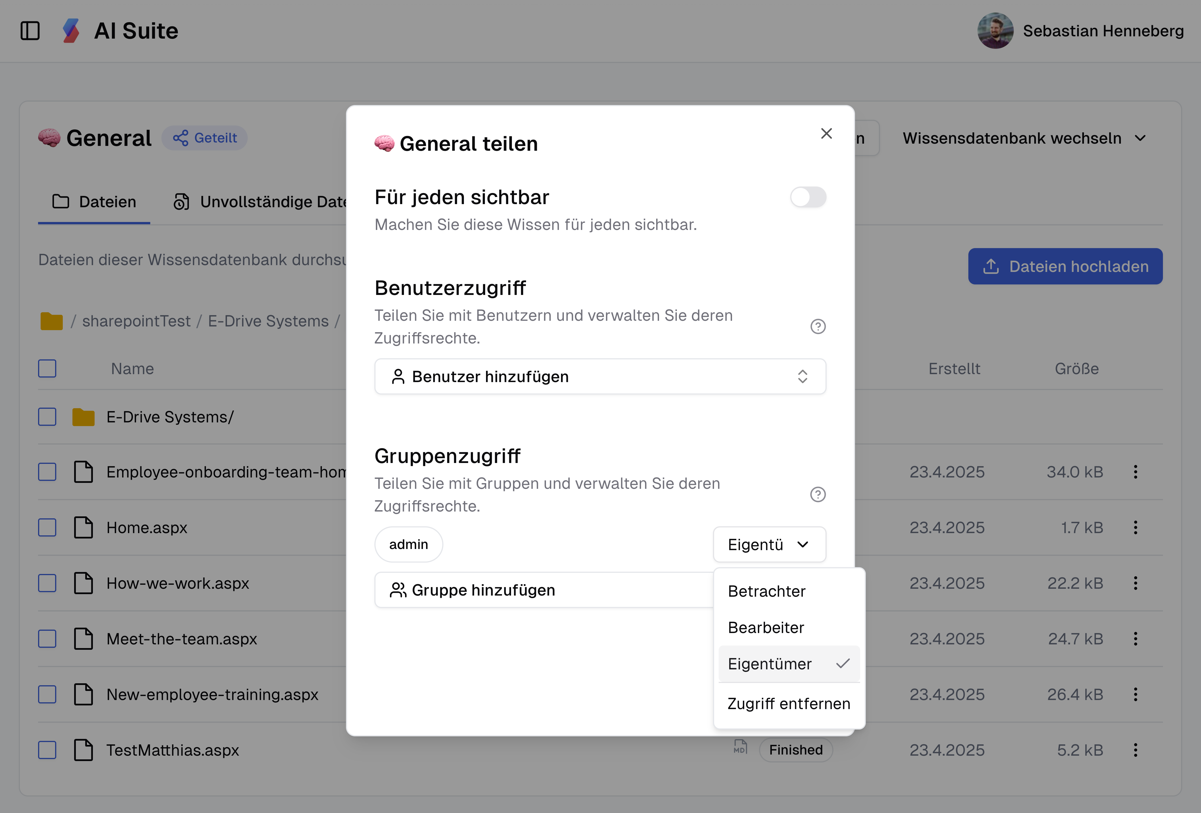
Task: Click Sebastian Henneberg's profile avatar
Action: pyautogui.click(x=995, y=31)
